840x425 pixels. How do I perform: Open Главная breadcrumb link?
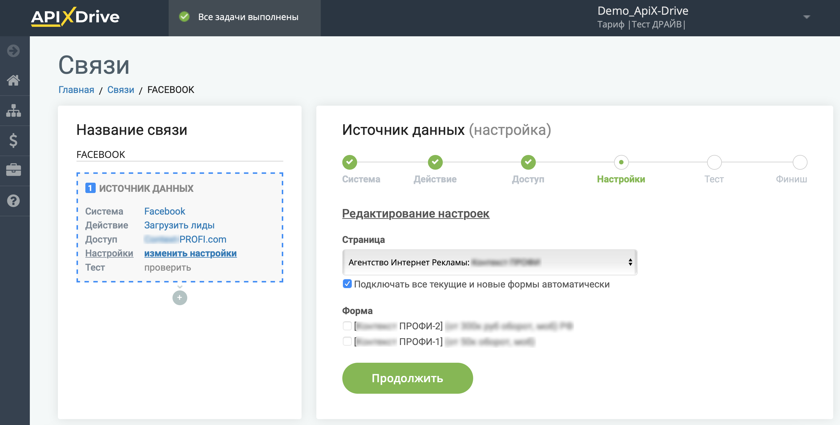76,90
